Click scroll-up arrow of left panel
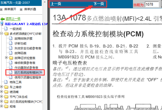162x110 pixels. click(x=45, y=2)
